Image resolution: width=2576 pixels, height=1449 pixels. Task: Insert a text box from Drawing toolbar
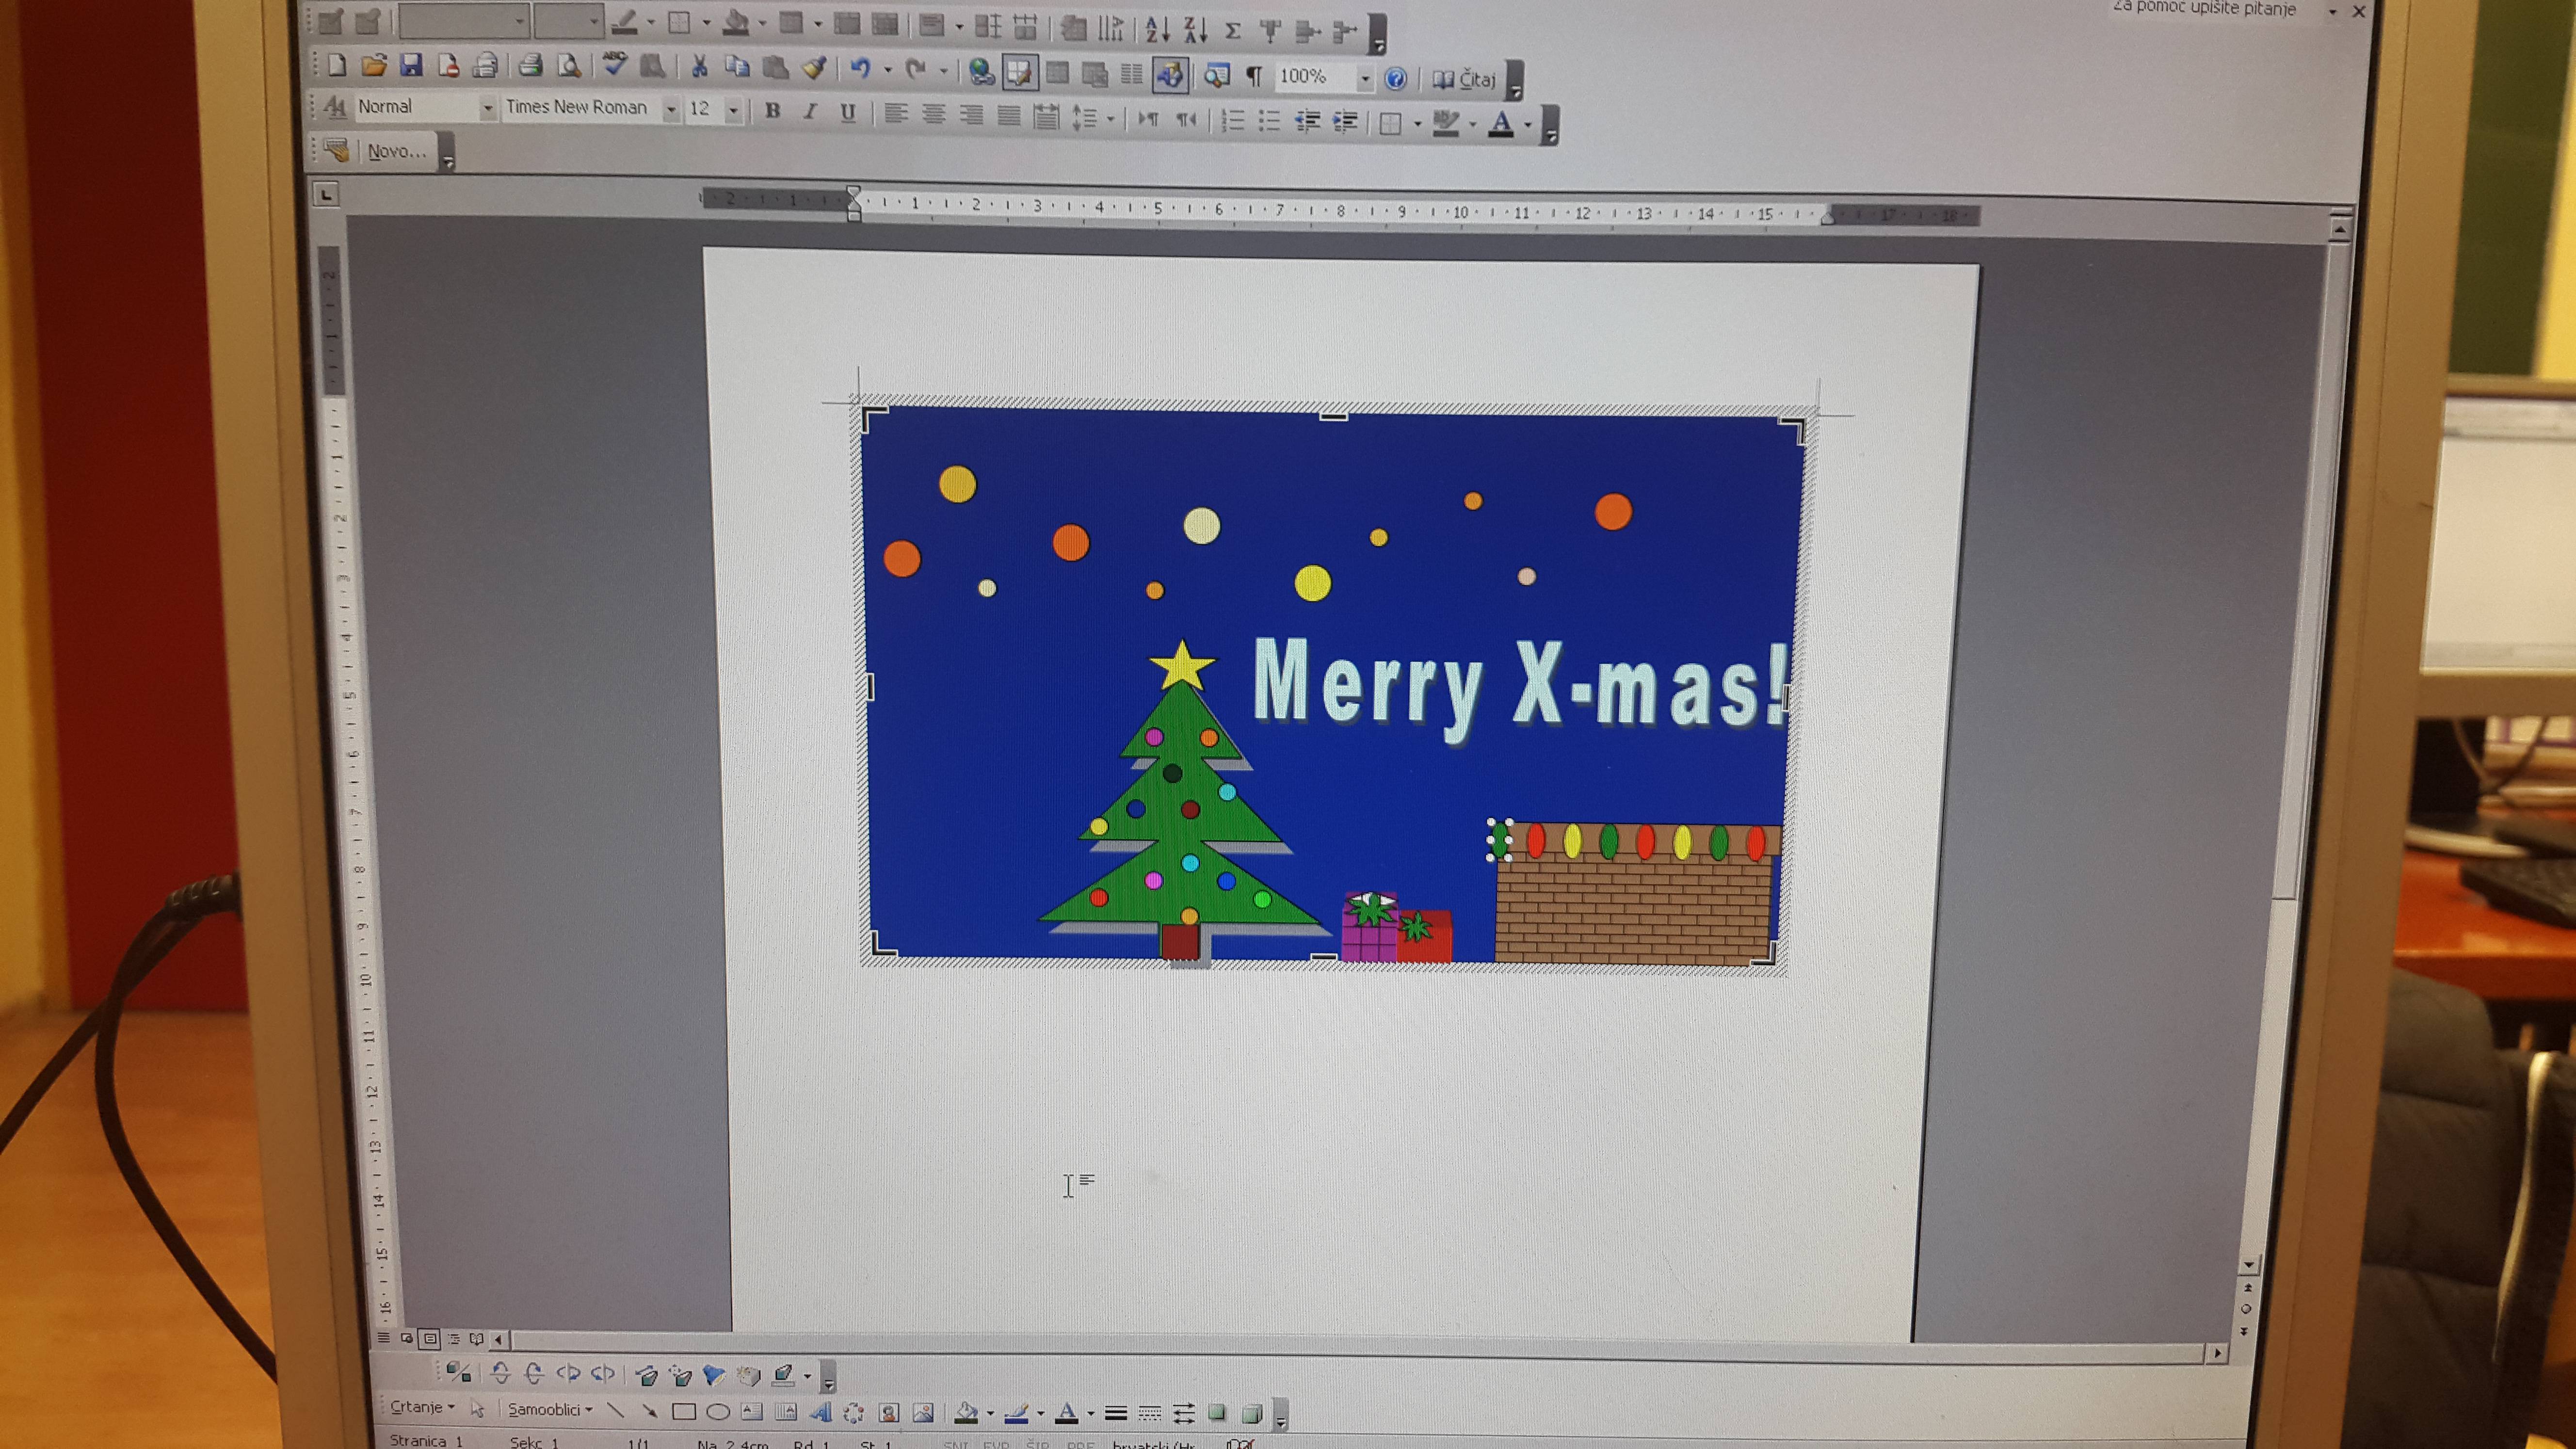(x=752, y=1412)
